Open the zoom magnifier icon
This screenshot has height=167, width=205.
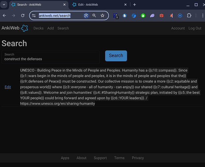coord(94,16)
